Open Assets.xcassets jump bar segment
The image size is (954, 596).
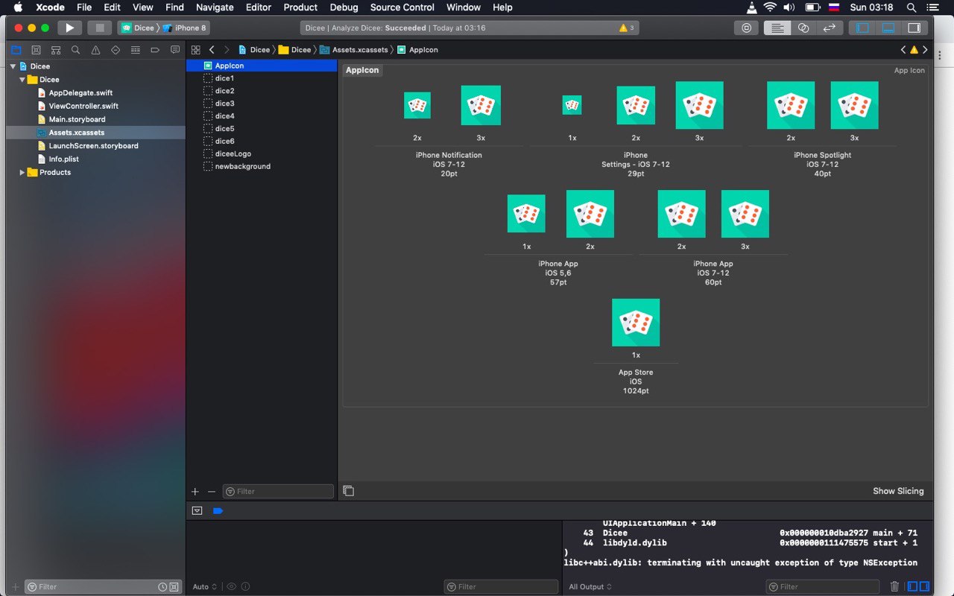pyautogui.click(x=354, y=50)
